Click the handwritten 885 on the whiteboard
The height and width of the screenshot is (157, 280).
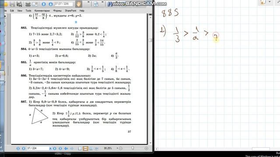(170, 13)
